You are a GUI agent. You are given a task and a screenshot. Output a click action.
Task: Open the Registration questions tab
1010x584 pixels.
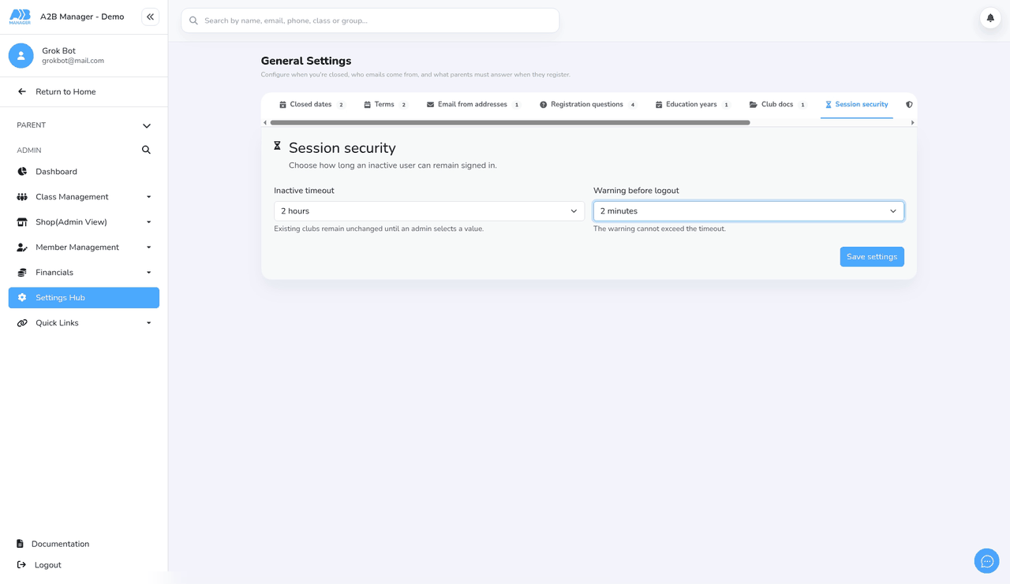(x=588, y=105)
